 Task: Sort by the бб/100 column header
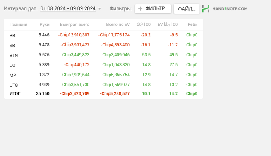coord(144,24)
